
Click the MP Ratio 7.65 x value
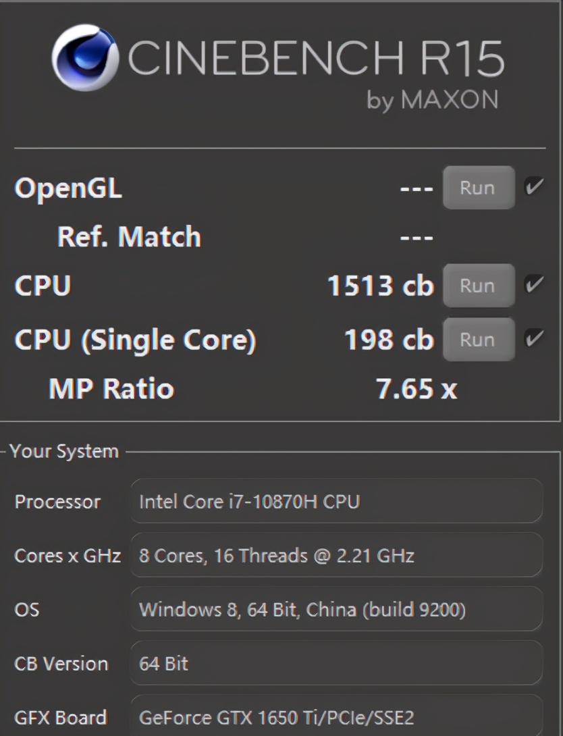click(x=416, y=389)
